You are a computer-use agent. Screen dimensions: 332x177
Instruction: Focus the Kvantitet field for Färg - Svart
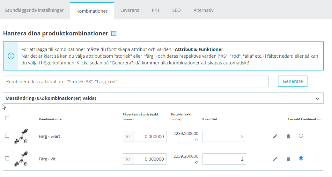point(224,136)
